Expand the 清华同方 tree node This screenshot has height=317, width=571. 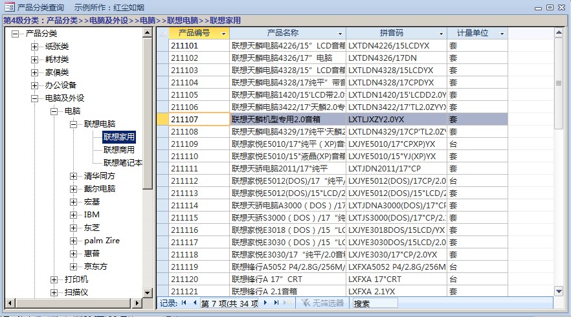tap(74, 176)
